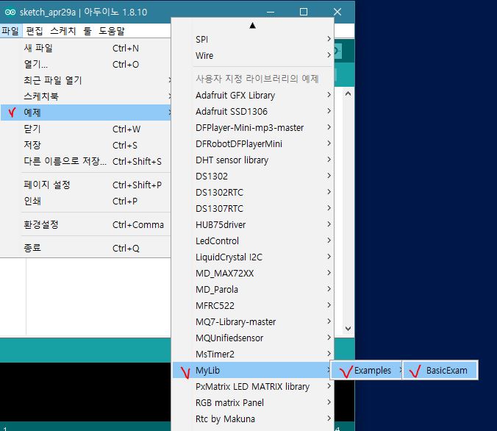Maximize the Arduino window

click(x=304, y=12)
